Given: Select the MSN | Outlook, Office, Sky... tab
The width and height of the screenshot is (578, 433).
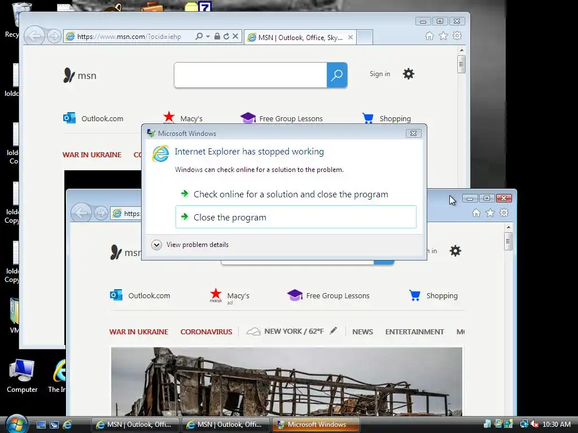Looking at the screenshot, I should click(x=300, y=37).
